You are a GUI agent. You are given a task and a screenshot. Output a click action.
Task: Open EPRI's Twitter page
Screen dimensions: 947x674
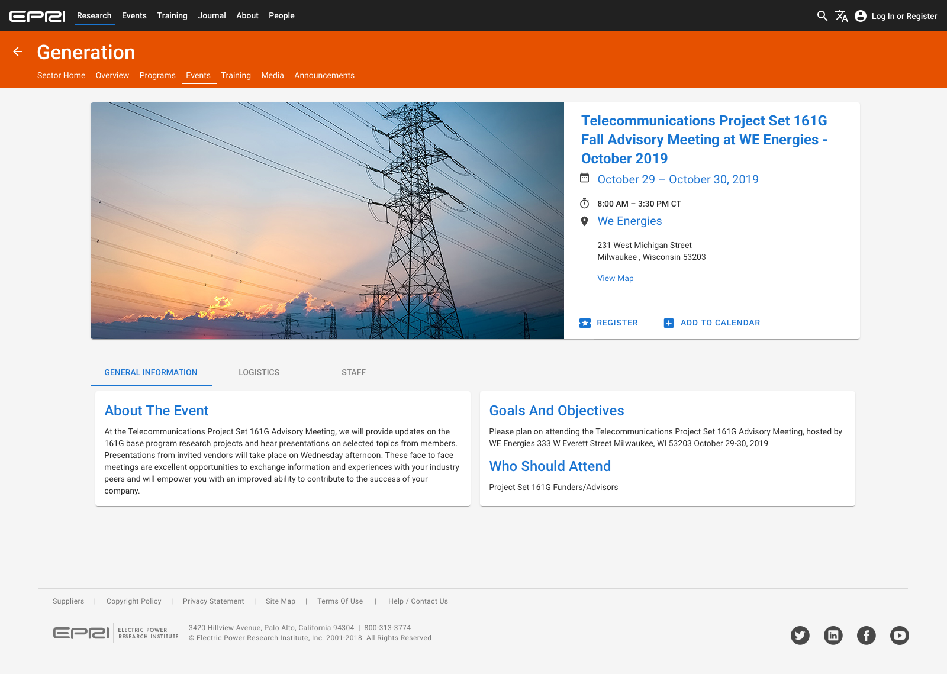click(x=800, y=636)
